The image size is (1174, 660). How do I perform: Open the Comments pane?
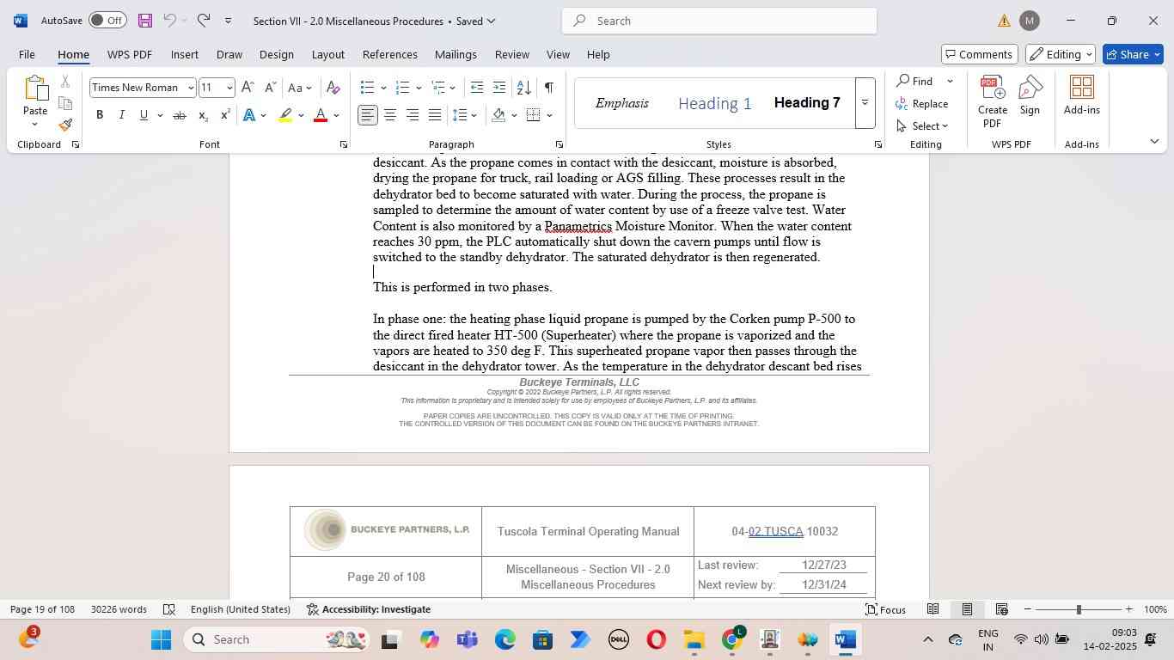[x=979, y=54]
